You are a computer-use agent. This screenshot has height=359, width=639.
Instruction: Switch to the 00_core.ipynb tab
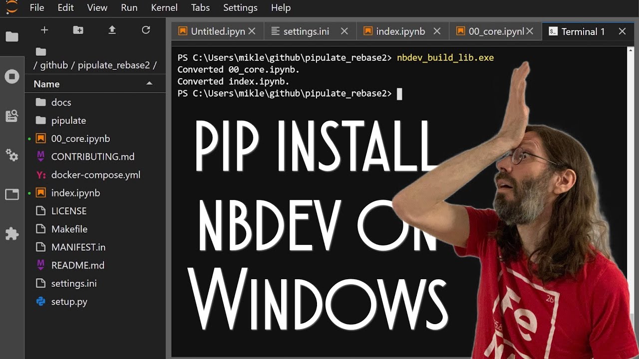495,31
